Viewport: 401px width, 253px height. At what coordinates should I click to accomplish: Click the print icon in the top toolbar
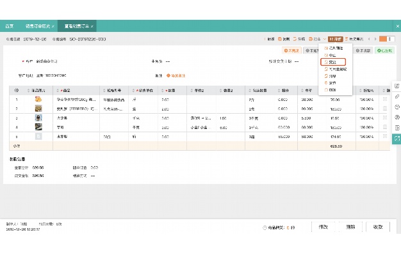[x=311, y=39]
